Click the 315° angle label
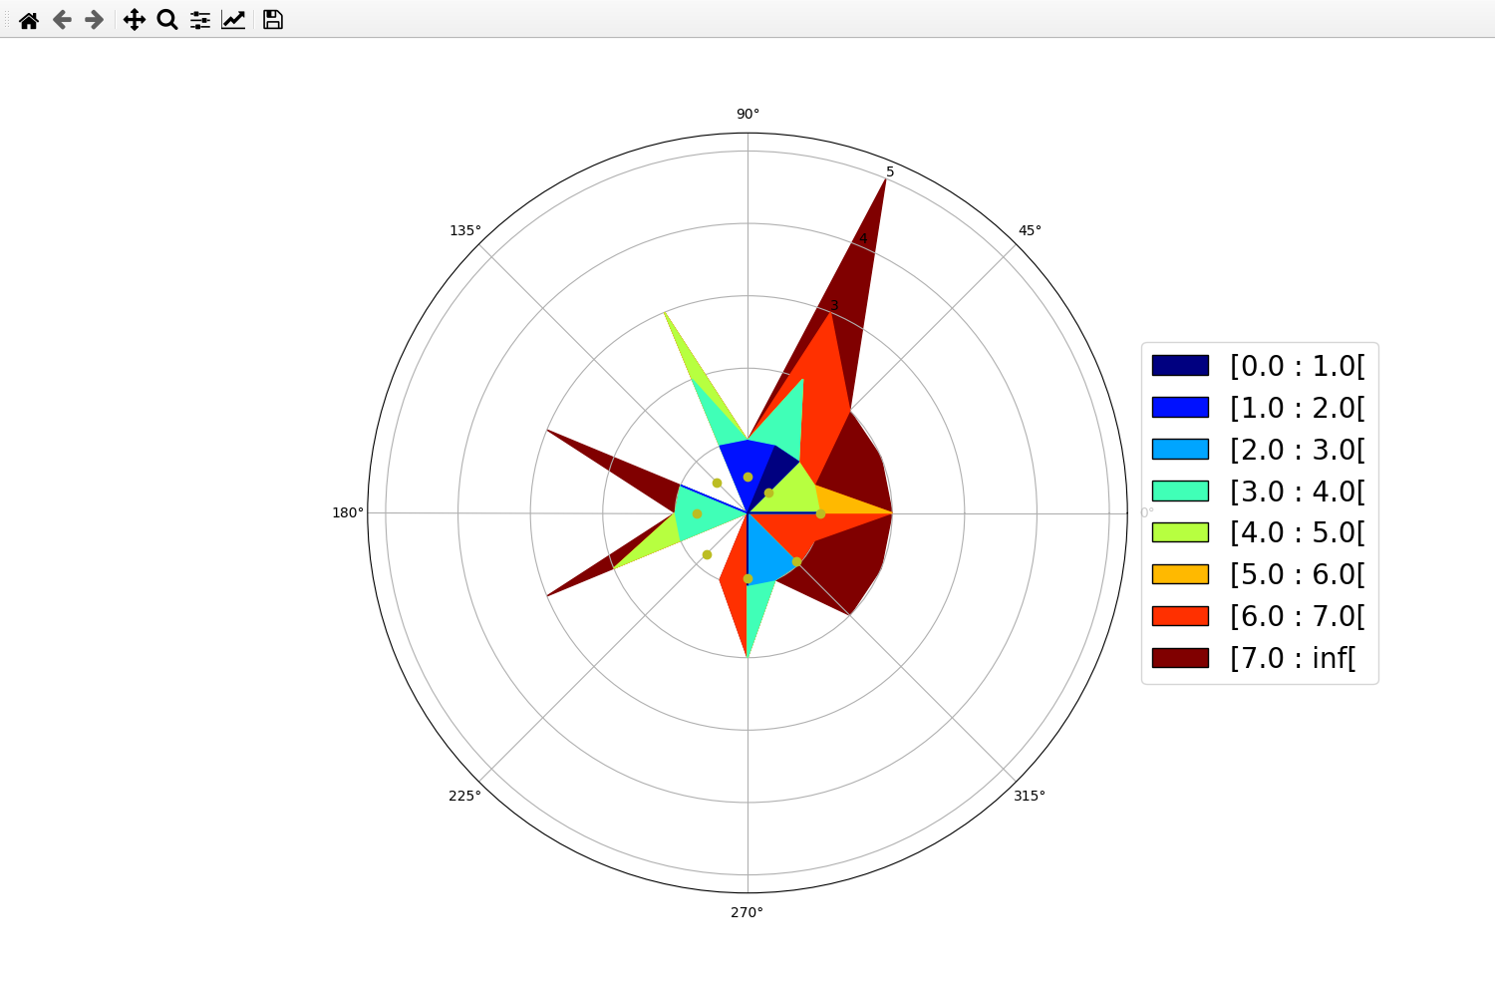Viewport: 1495px width, 989px height. click(x=1031, y=796)
